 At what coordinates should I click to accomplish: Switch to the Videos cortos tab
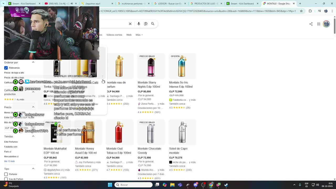coord(114,35)
